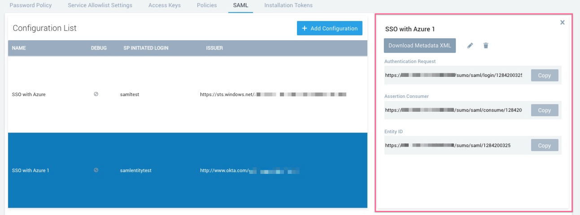
Task: Open the Password Policy tab
Action: click(31, 5)
